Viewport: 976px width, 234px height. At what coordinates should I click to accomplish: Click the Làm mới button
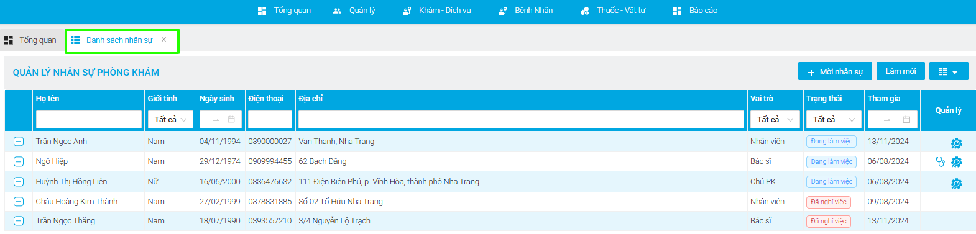(901, 71)
